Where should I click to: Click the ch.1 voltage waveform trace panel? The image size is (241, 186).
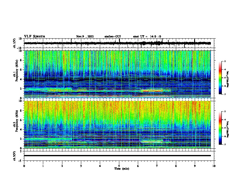(x=119, y=43)
